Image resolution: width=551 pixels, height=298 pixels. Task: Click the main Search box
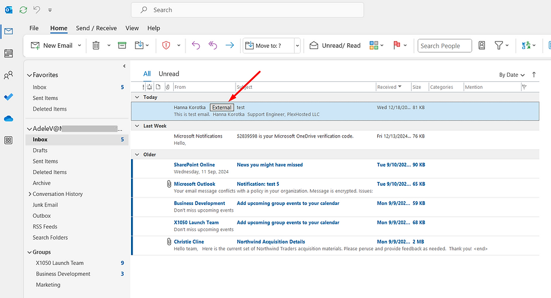pos(247,10)
